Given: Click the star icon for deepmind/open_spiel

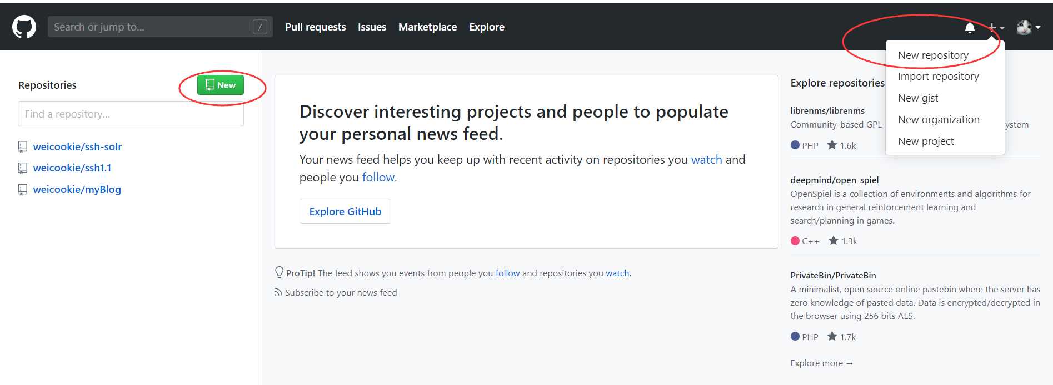Looking at the screenshot, I should [x=834, y=240].
